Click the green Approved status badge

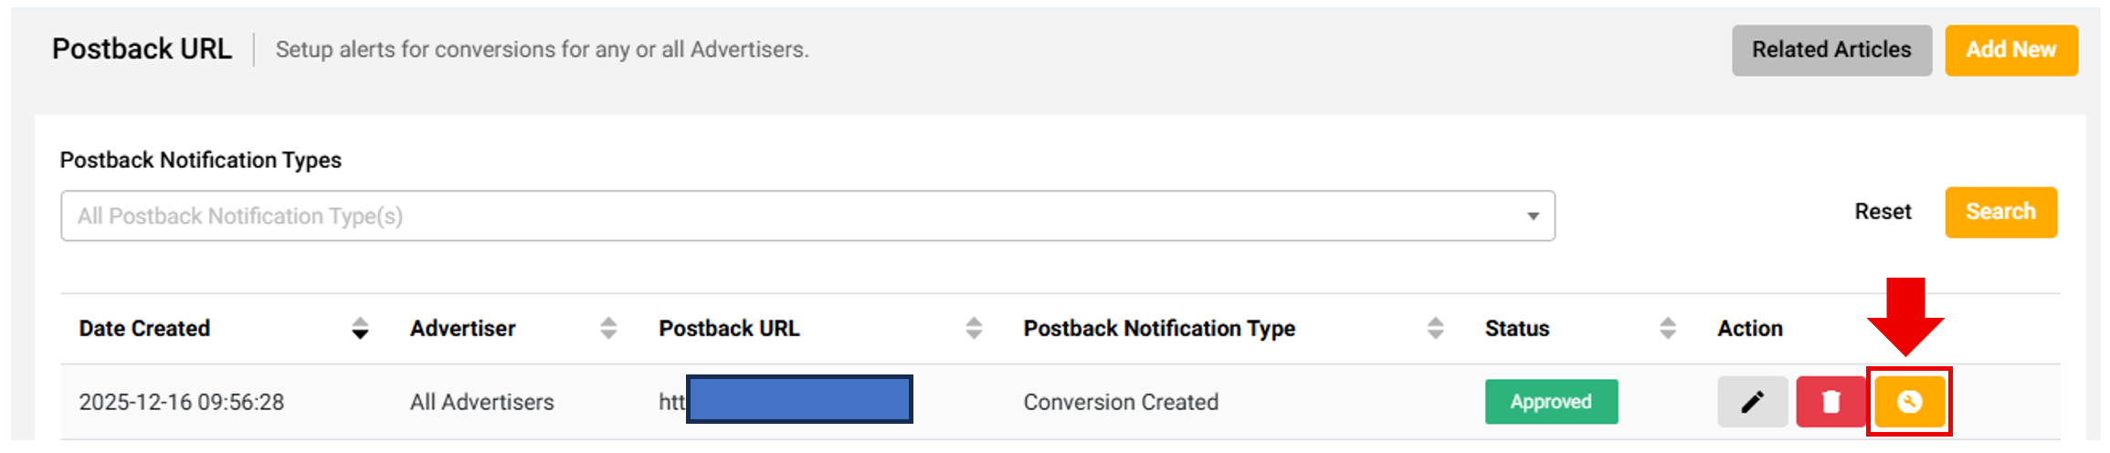1550,402
